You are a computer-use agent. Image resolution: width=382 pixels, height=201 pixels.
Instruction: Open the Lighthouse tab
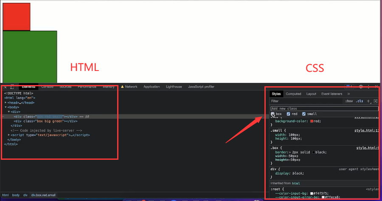pos(174,87)
